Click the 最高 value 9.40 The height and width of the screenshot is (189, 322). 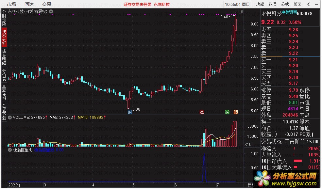pyautogui.click(x=294, y=96)
